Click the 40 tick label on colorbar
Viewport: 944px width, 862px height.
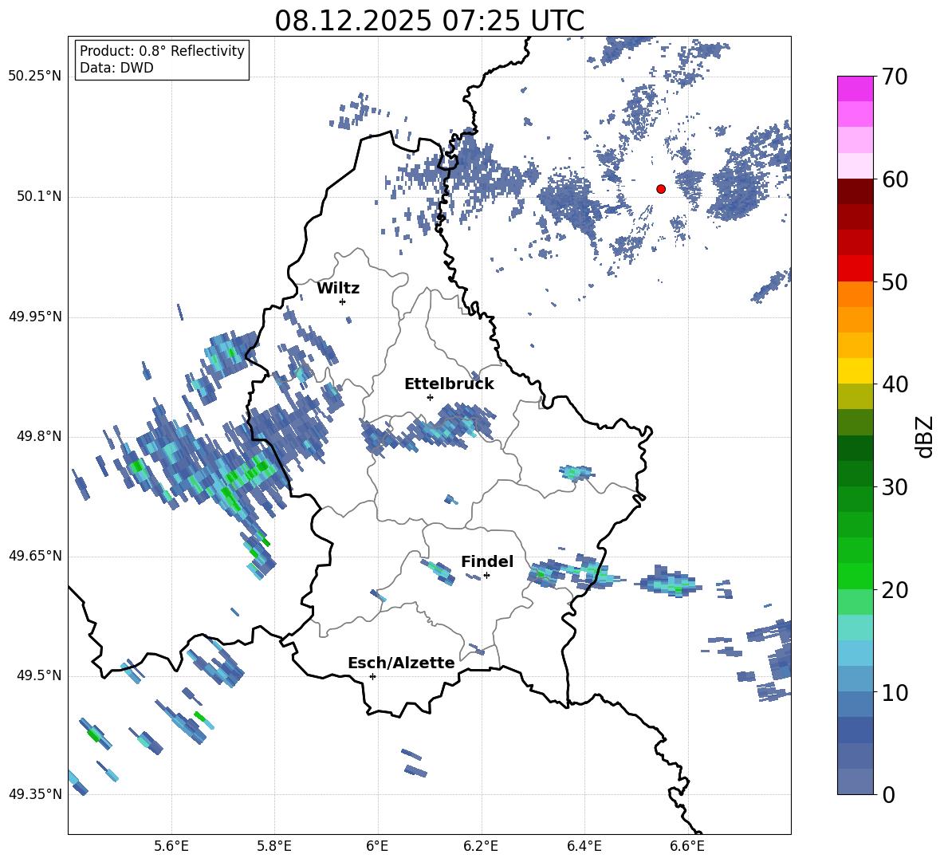(895, 384)
